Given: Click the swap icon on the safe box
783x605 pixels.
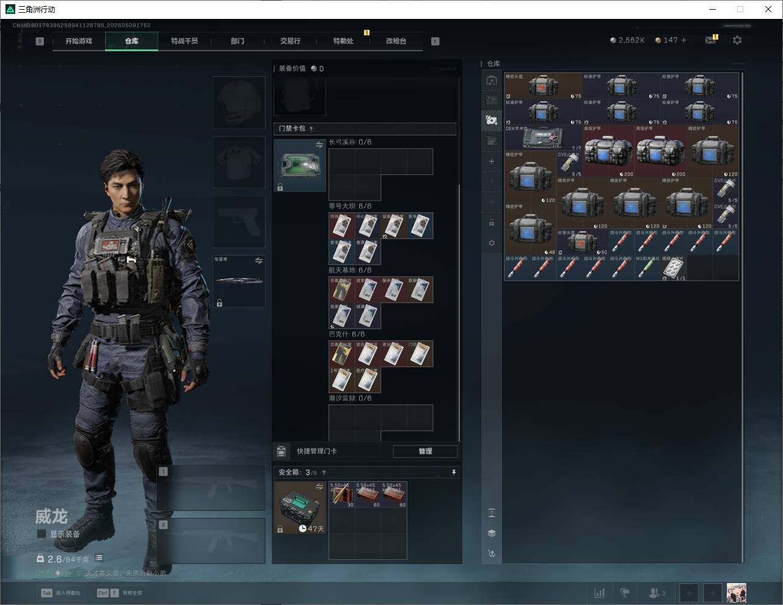Looking at the screenshot, I should point(319,487).
